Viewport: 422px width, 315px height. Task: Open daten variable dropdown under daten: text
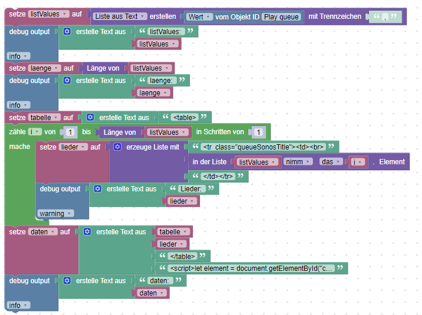[152, 293]
